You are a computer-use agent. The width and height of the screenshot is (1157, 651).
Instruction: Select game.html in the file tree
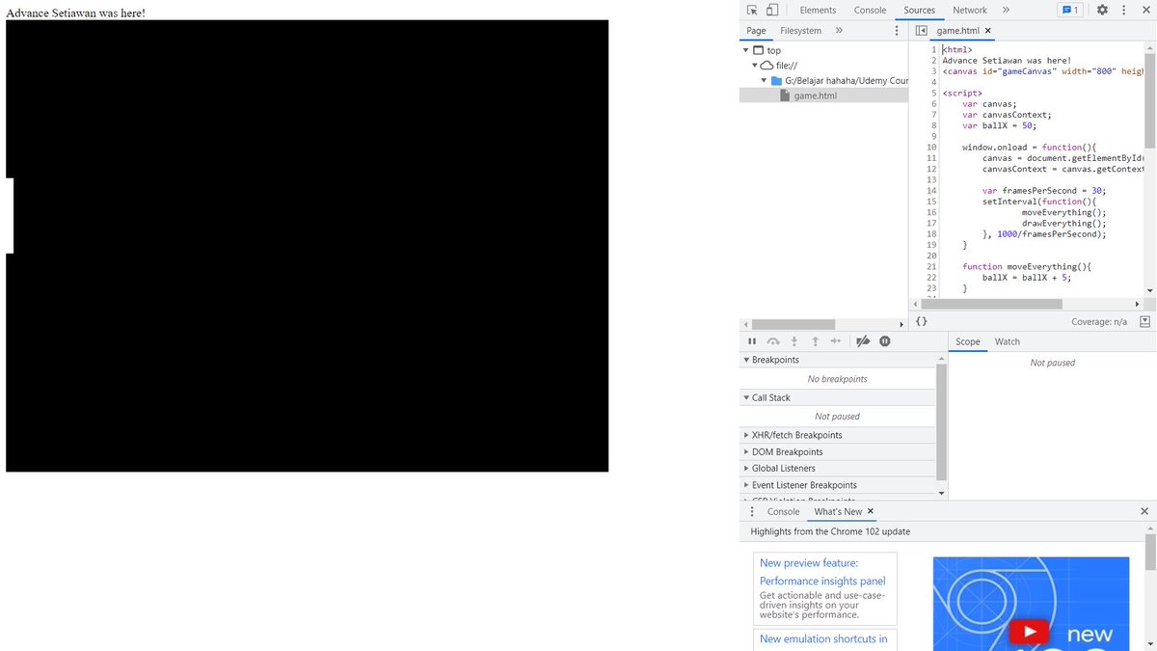tap(823, 95)
